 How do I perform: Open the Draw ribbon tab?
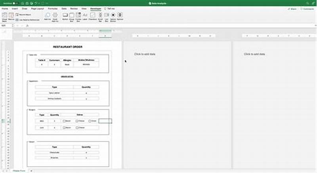(25, 9)
